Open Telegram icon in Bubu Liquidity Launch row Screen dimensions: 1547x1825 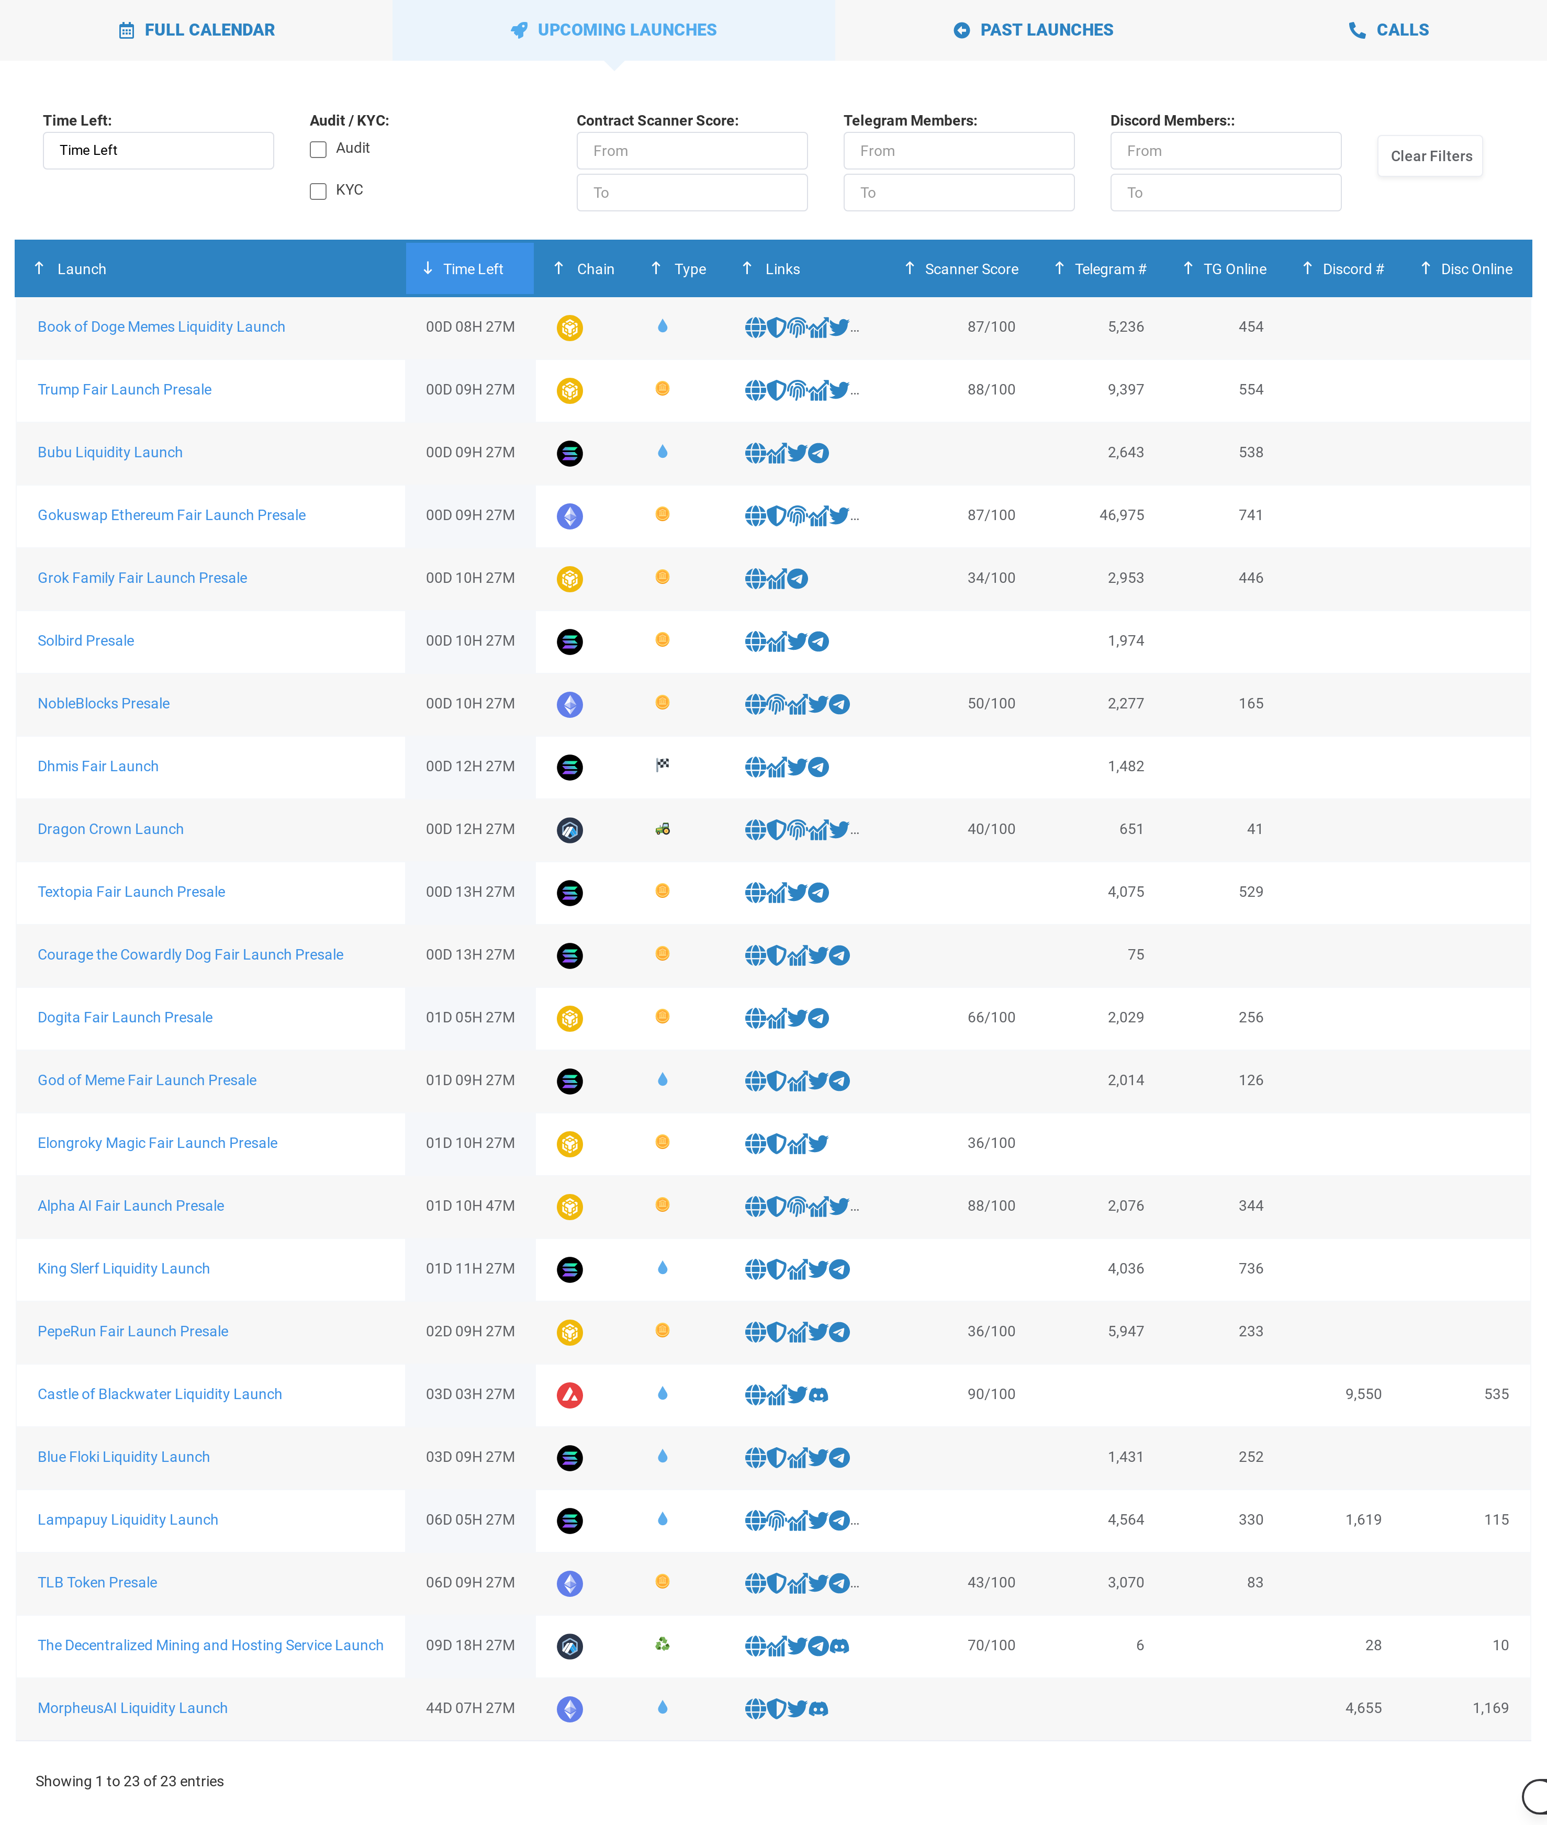[x=818, y=453]
